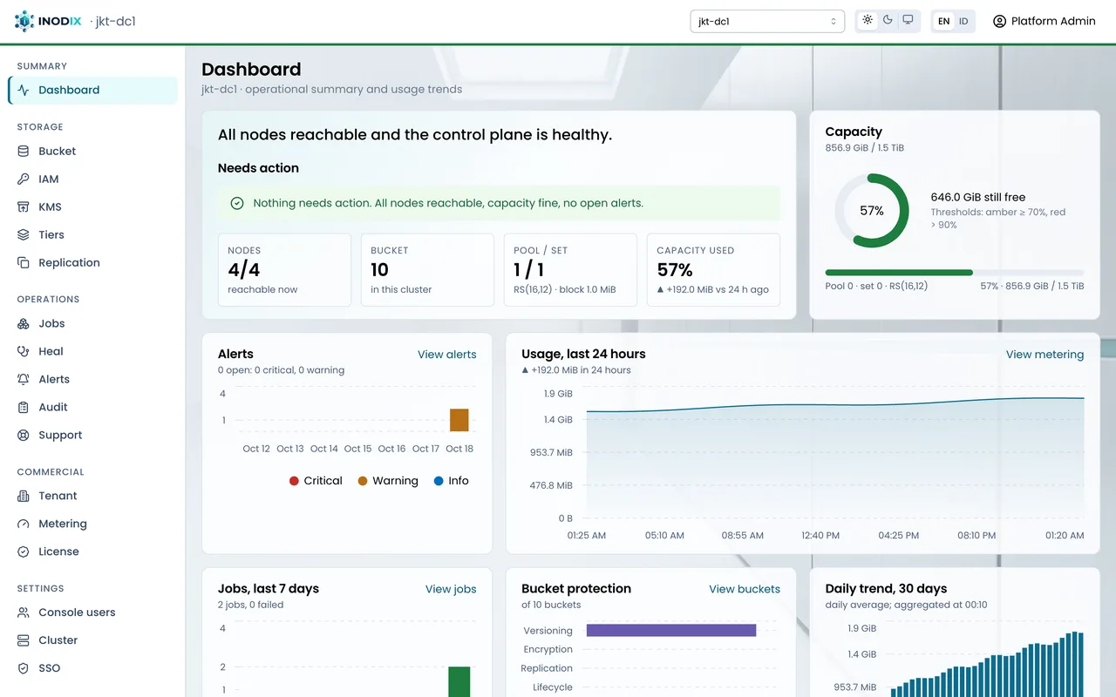Click the Heal stethoscope icon
Image resolution: width=1116 pixels, height=697 pixels.
pos(24,351)
